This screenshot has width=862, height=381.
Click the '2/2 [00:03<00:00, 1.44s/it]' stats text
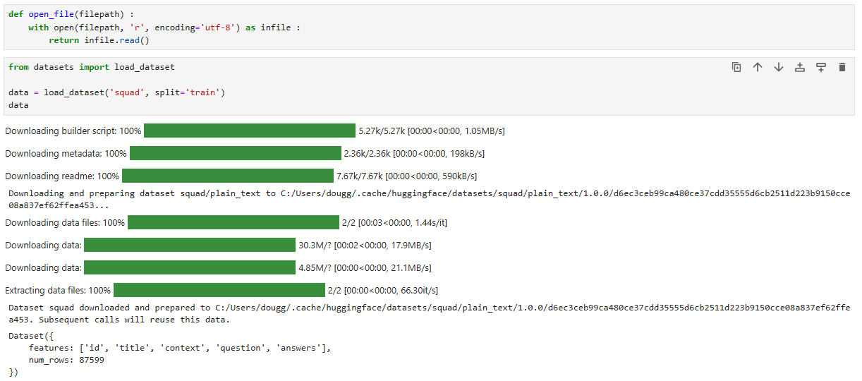point(394,222)
